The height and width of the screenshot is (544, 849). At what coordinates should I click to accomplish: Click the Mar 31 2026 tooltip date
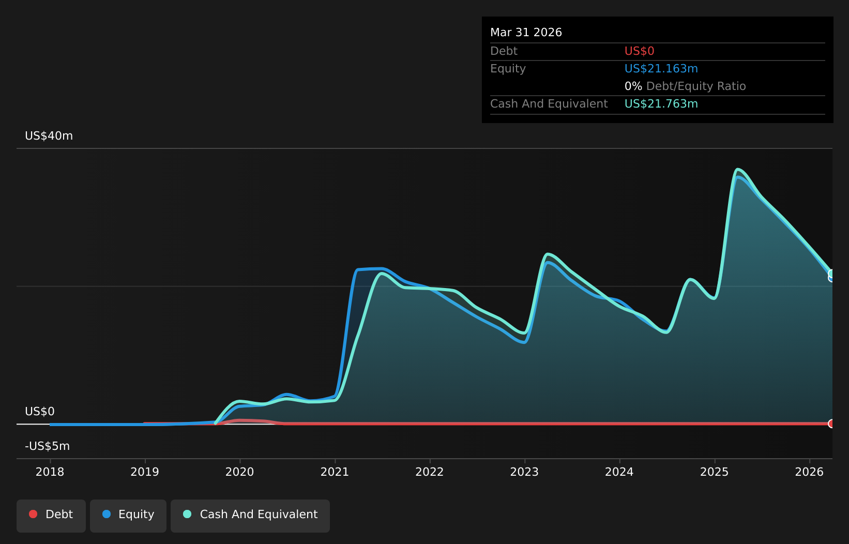pyautogui.click(x=526, y=33)
